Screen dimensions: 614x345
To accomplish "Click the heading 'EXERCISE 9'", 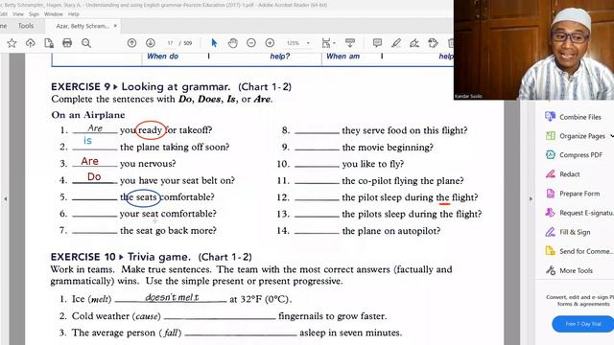I will [x=81, y=87].
